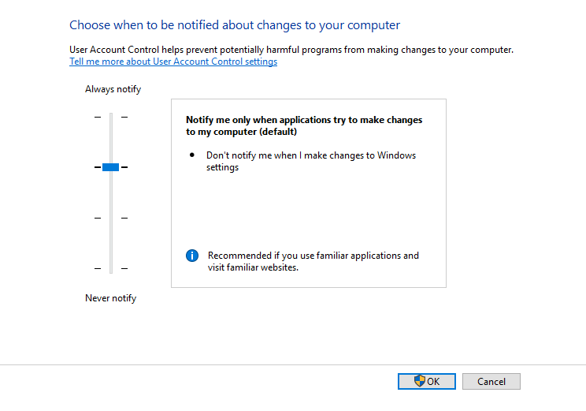This screenshot has height=411, width=586.
Task: Click the blue information icon
Action: pyautogui.click(x=192, y=256)
